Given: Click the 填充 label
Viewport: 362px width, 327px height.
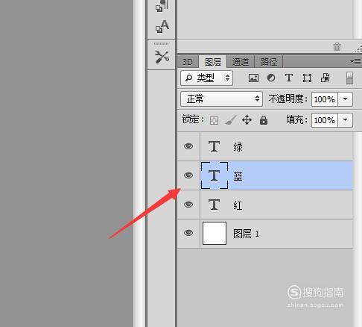Looking at the screenshot, I should click(x=296, y=120).
